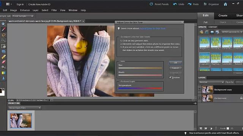Select the Eyedropper tool
Viewport: 243px width, 136px height.
(x=3, y=29)
